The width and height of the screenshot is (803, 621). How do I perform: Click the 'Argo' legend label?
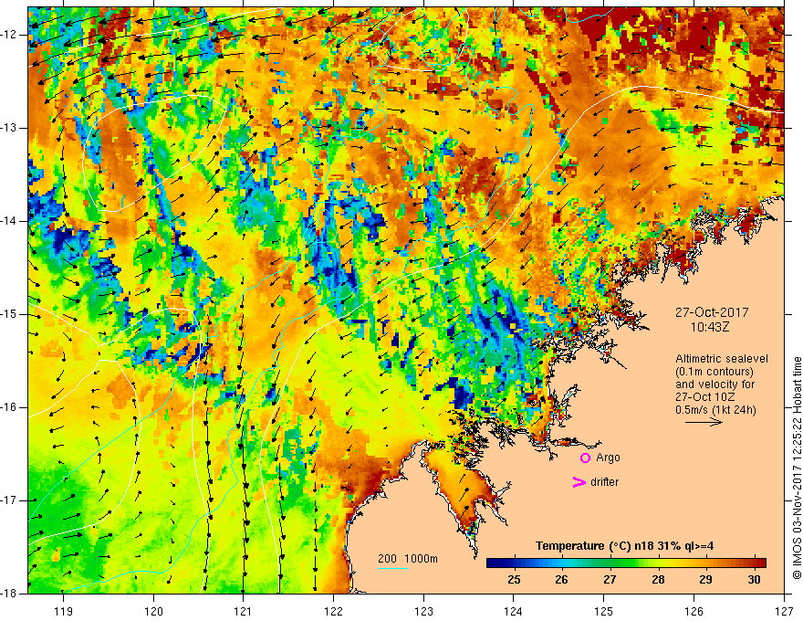[608, 458]
